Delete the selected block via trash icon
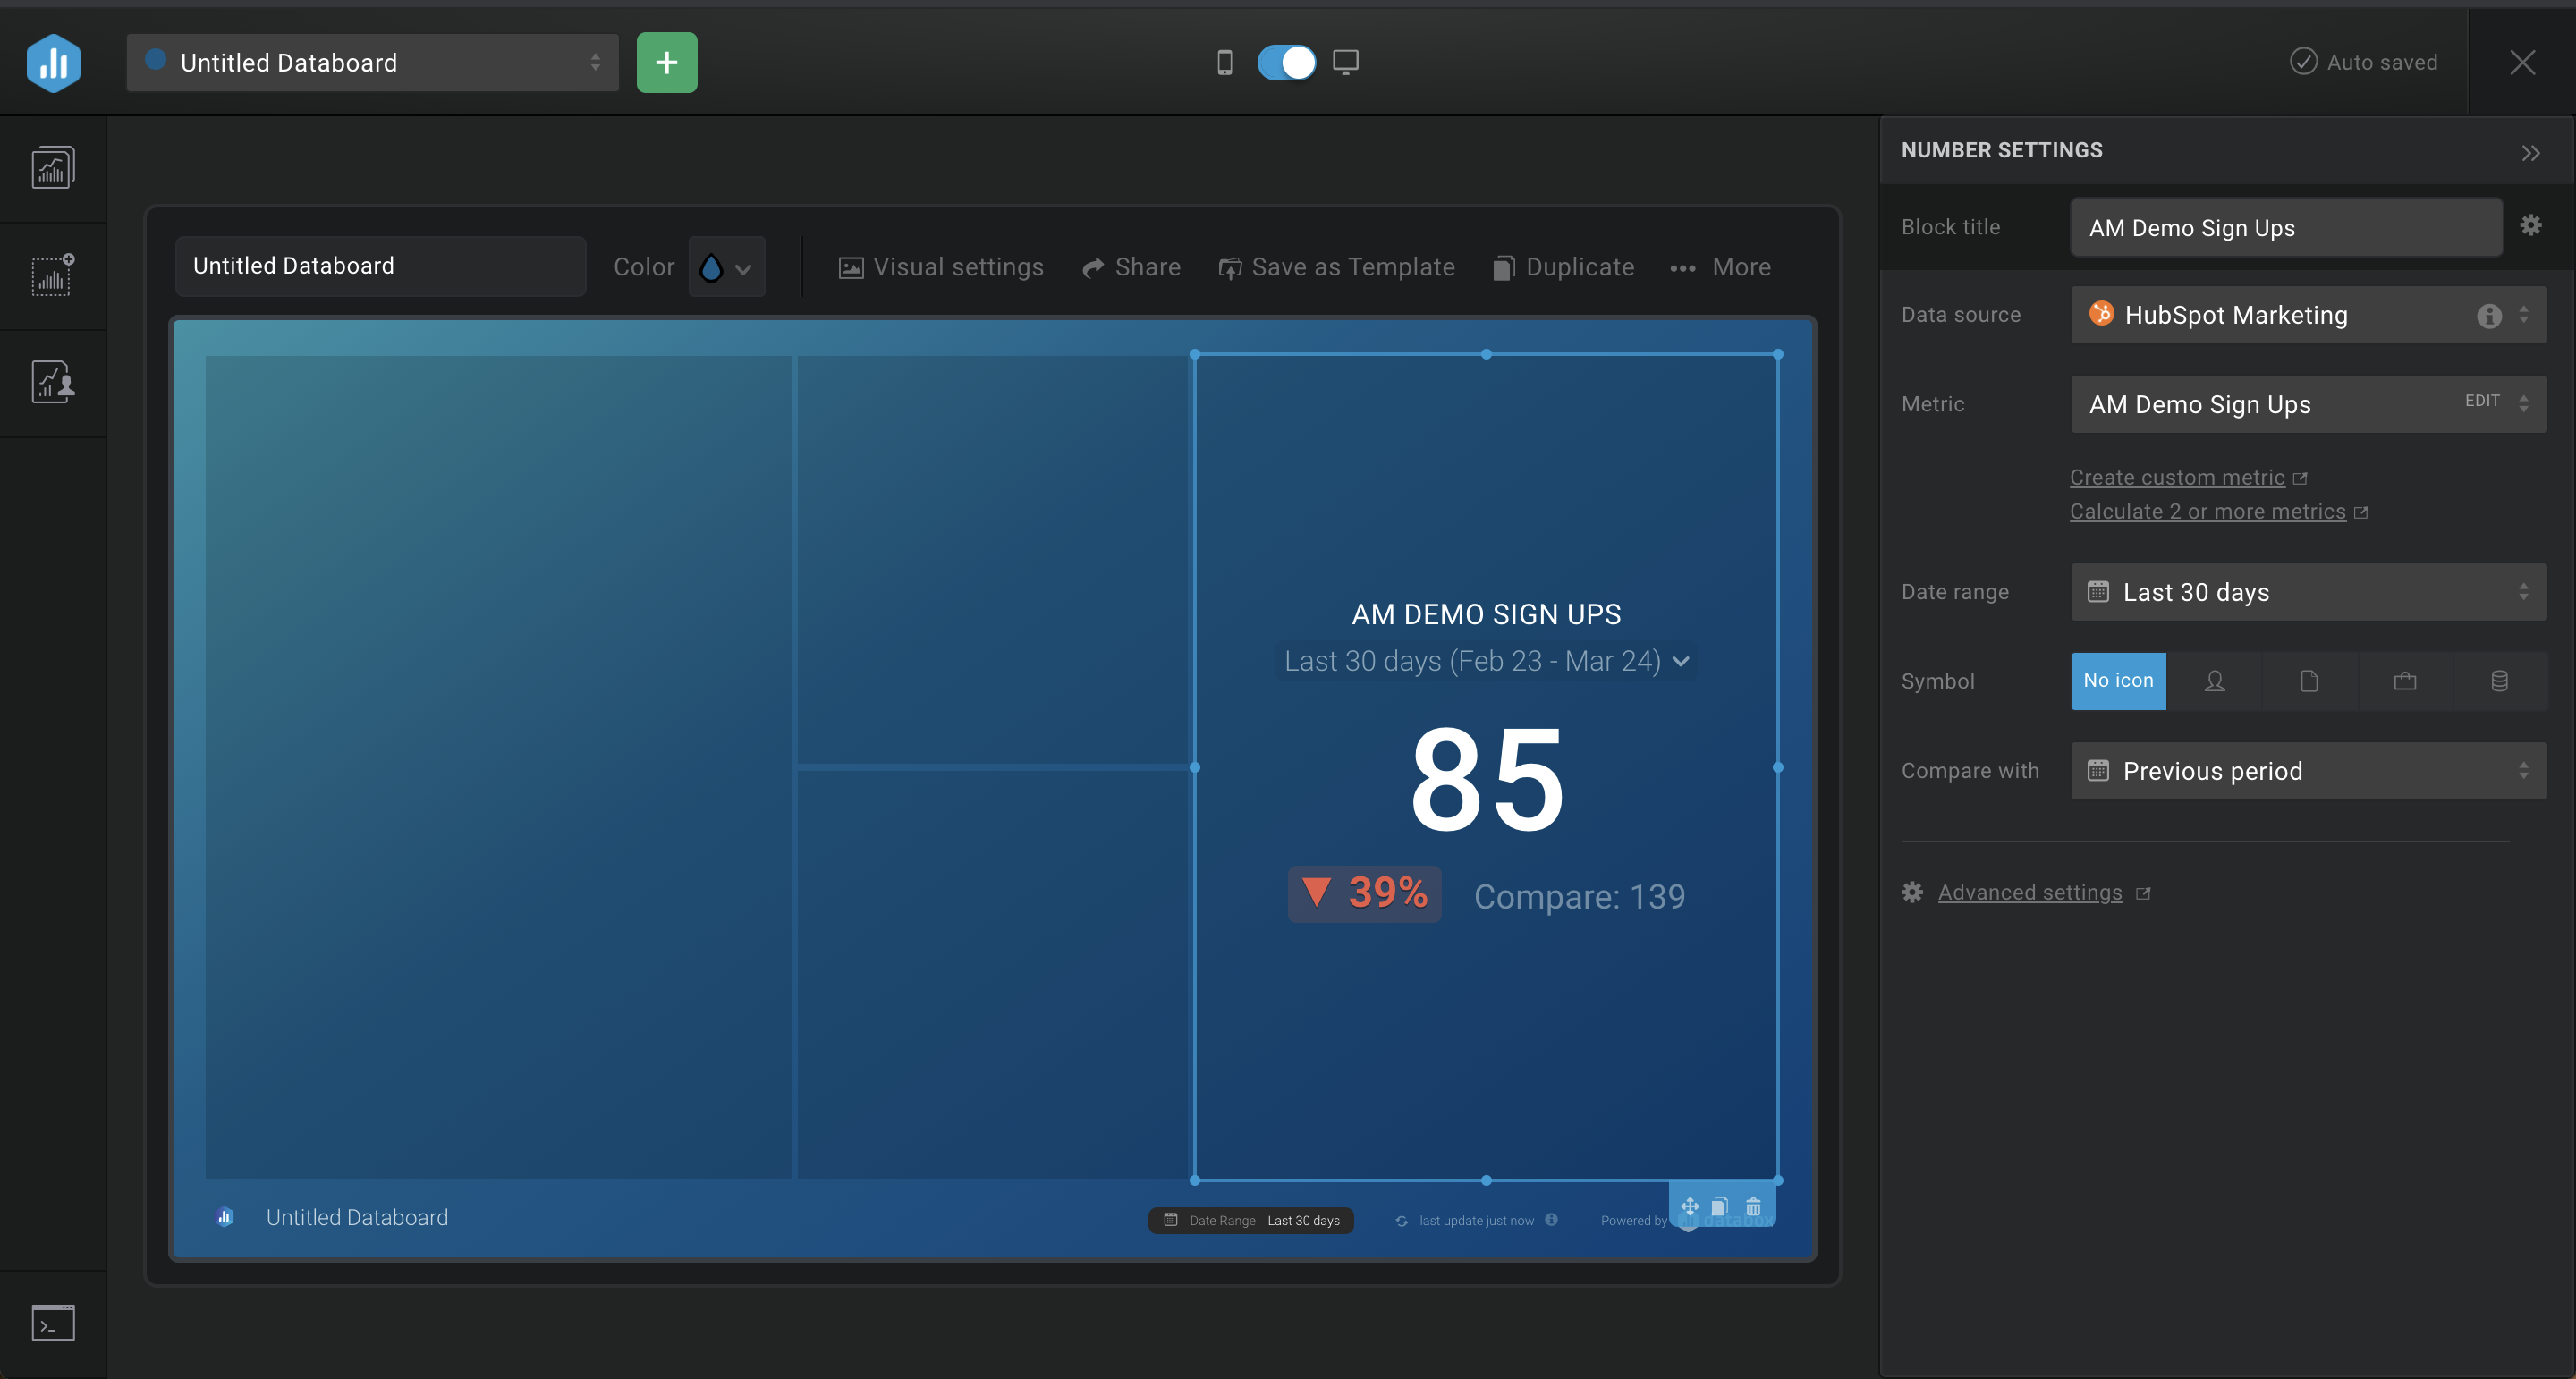The image size is (2576, 1379). click(x=1753, y=1207)
